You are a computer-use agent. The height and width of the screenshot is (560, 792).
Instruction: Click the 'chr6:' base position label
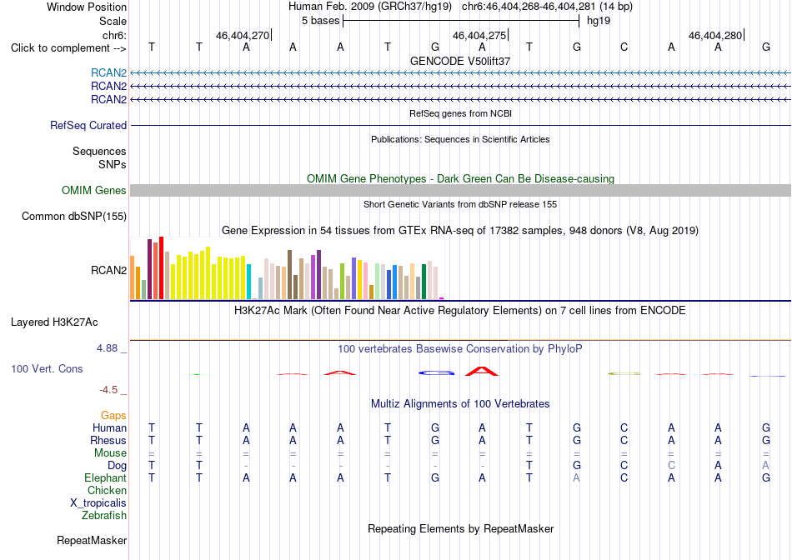pos(114,35)
